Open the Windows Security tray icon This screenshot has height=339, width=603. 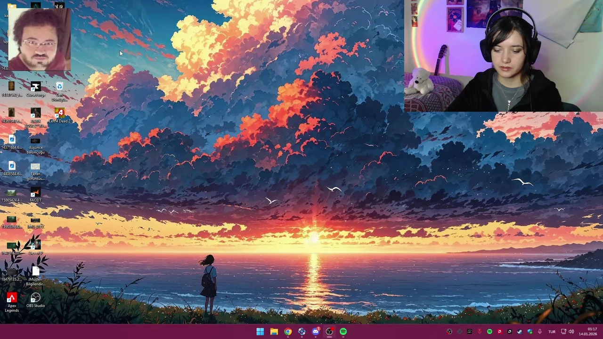[530, 331]
